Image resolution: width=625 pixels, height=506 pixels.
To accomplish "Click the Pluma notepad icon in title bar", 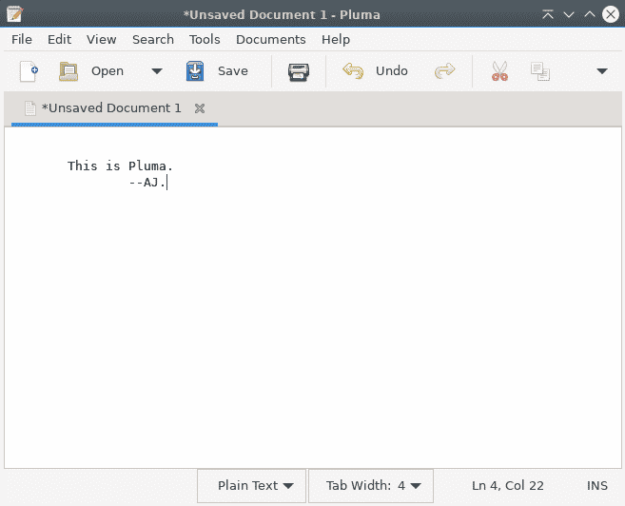I will pyautogui.click(x=15, y=14).
